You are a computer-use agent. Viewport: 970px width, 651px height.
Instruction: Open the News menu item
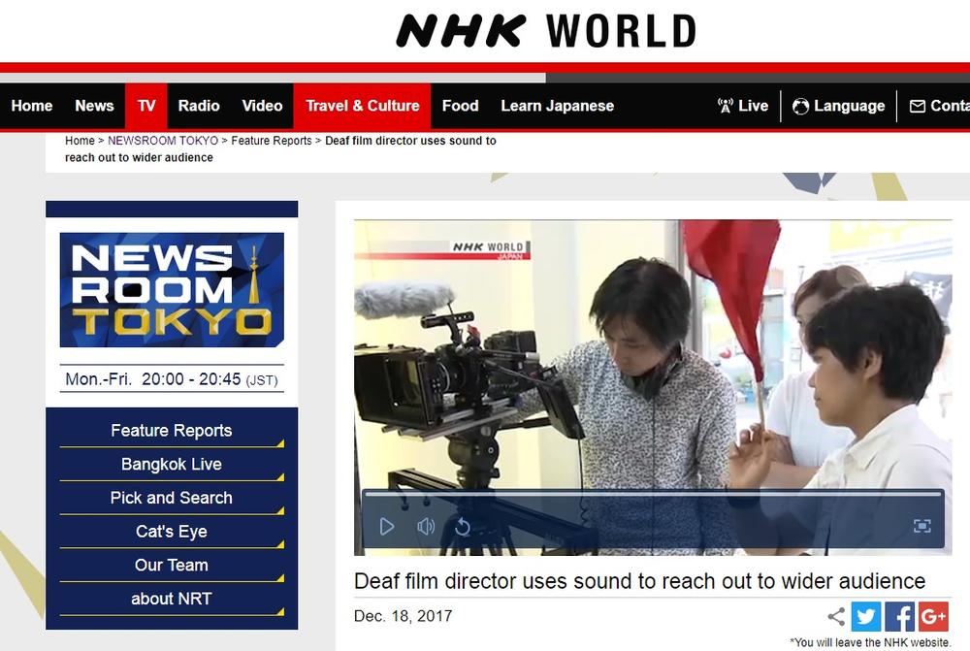click(94, 106)
